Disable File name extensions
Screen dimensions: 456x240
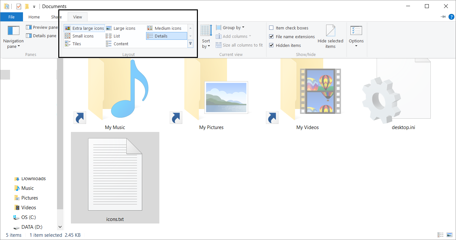[271, 37]
